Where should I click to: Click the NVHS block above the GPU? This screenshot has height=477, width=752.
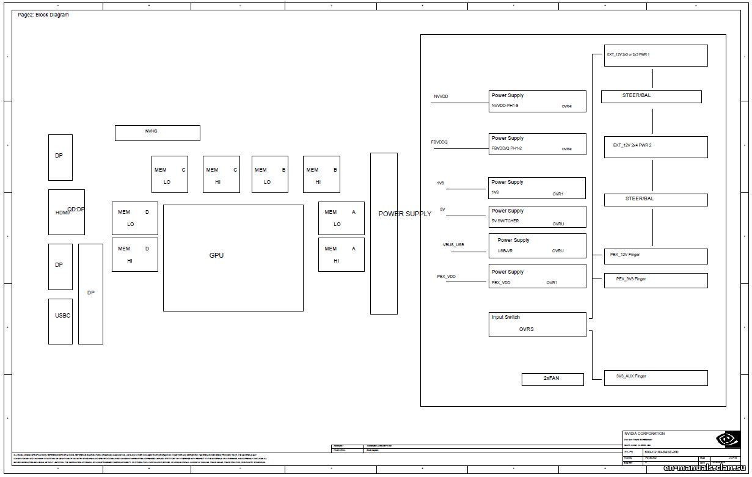(156, 133)
